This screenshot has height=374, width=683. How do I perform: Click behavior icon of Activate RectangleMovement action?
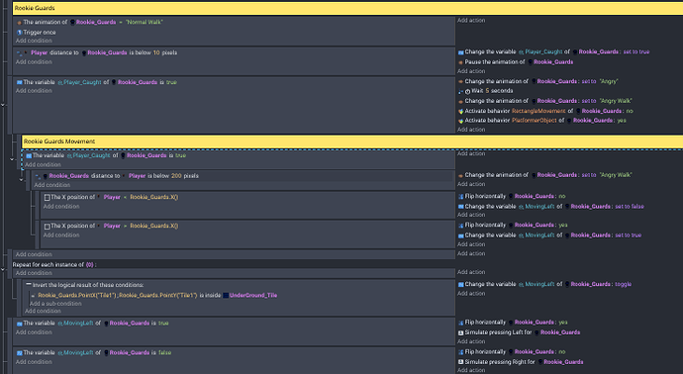pos(461,112)
